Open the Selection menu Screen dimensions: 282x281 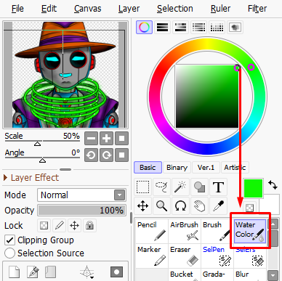[x=175, y=9]
